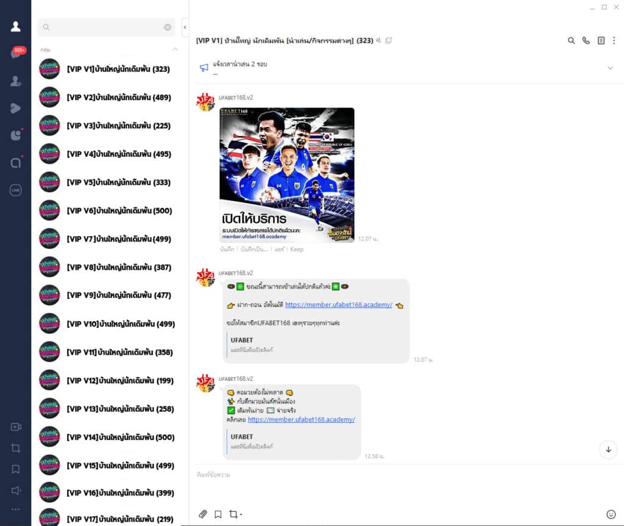The image size is (624, 526).
Task: Open chats icon with 999+ badge
Action: 18,52
